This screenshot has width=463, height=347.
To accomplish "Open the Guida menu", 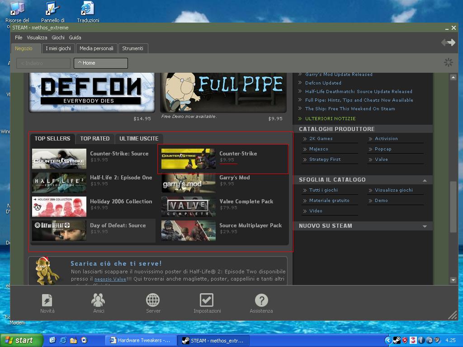I will coord(75,38).
